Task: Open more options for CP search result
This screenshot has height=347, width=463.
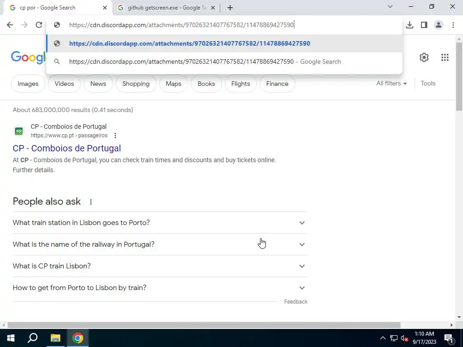Action: (x=115, y=136)
